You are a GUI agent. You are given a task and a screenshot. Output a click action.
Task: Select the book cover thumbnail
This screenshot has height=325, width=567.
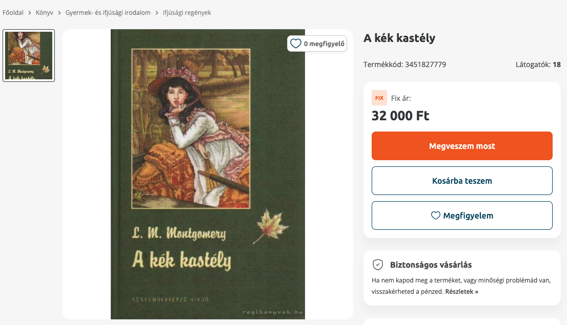(x=29, y=55)
